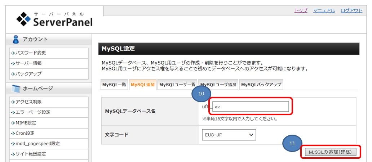Screen dimensions: 372x162
Task: Click the ServerPanel logo
Action: tap(54, 19)
